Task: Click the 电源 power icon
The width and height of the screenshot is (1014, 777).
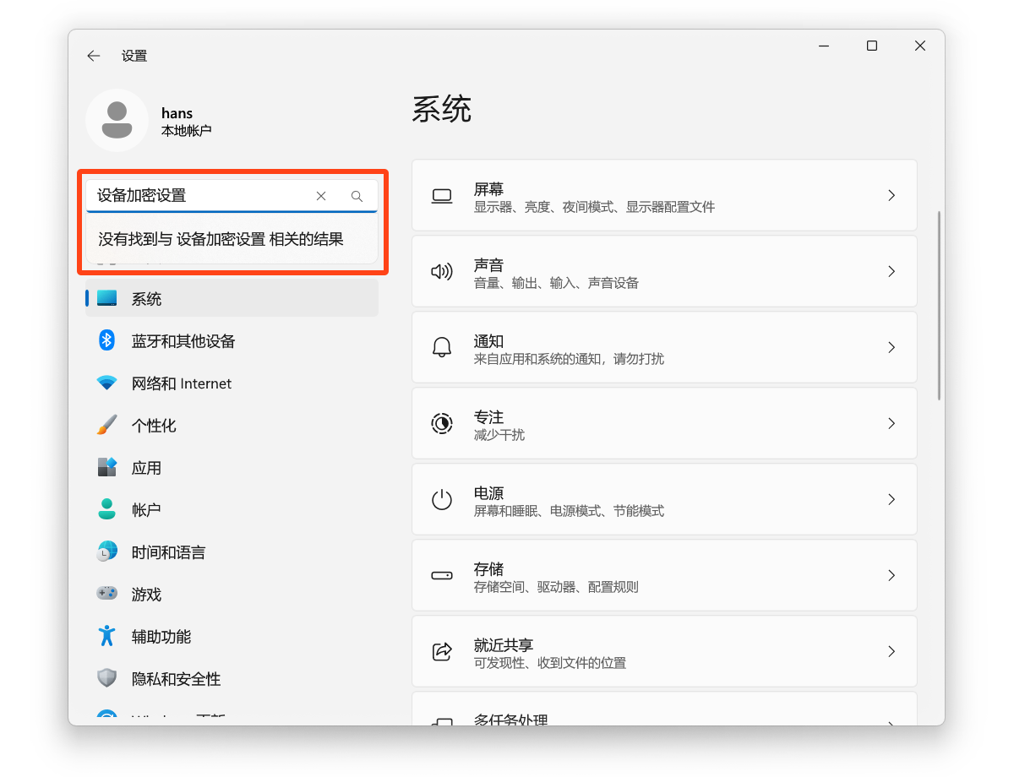Action: pyautogui.click(x=442, y=499)
